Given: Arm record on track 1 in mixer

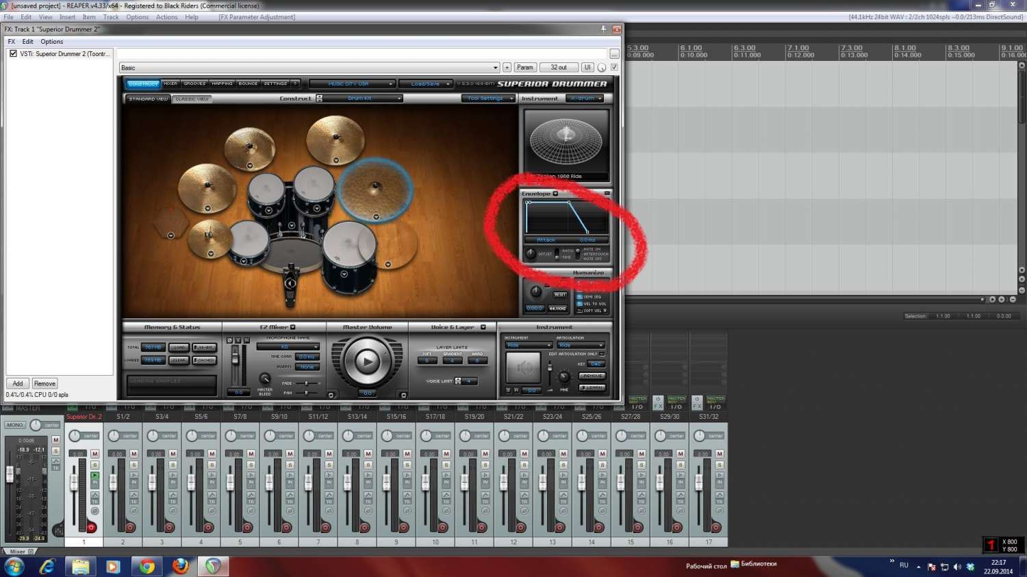Looking at the screenshot, I should (x=91, y=527).
